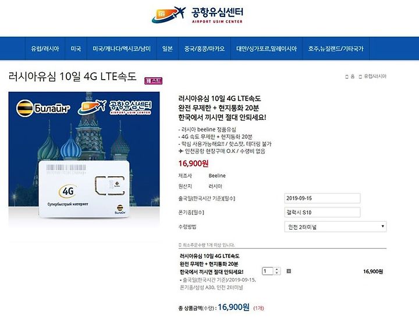Click the departure date field 2019-09-15
The width and height of the screenshot is (419, 321).
[x=322, y=198]
